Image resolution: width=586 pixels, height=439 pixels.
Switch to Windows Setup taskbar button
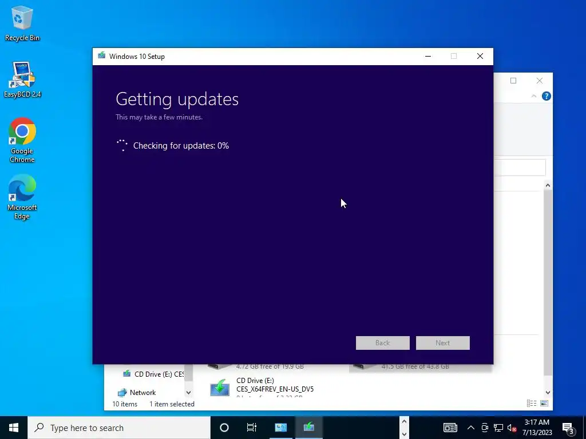[x=308, y=428]
